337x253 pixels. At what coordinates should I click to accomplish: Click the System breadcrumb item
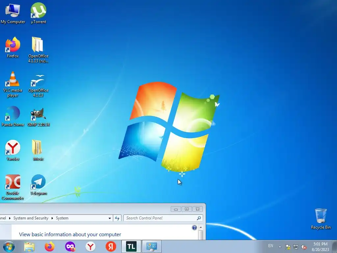coord(62,218)
